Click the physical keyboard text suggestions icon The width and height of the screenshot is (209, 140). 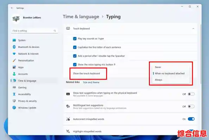pos(68,94)
